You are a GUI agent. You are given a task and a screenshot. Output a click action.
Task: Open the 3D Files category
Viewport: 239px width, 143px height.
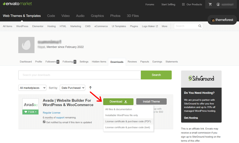point(133,16)
